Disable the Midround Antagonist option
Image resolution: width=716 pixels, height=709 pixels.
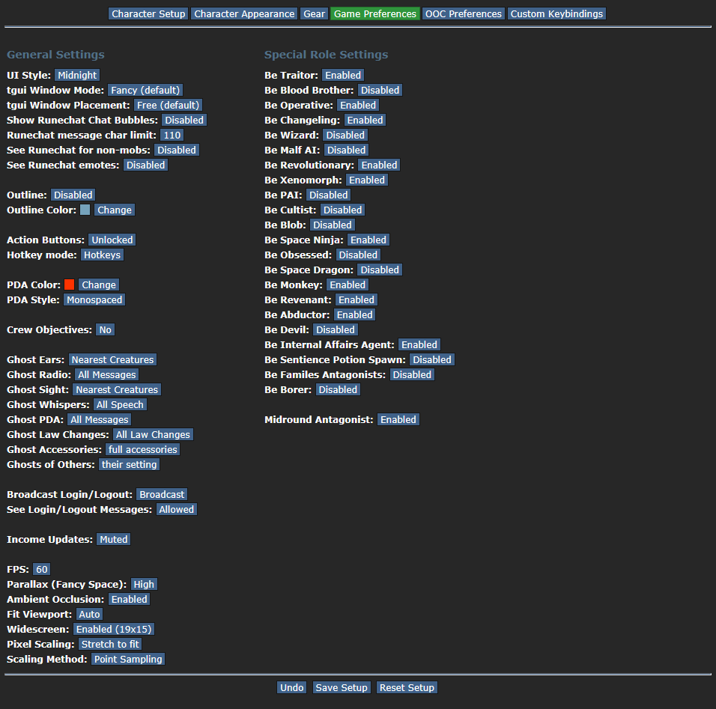click(398, 419)
